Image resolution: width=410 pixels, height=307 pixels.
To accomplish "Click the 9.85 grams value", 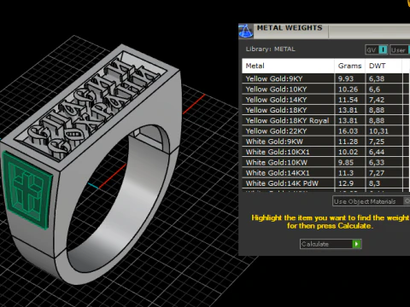I will click(346, 163).
